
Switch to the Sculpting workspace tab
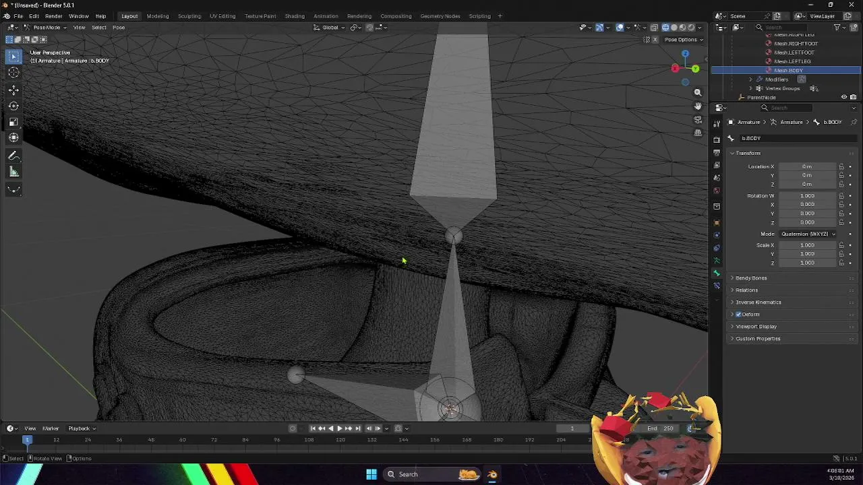pos(189,16)
